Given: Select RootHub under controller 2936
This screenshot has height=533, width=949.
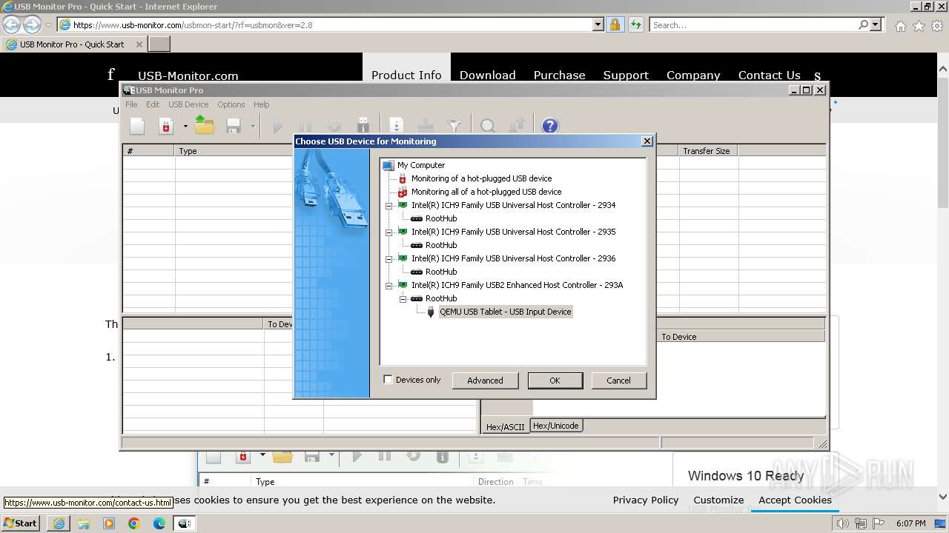Looking at the screenshot, I should click(x=441, y=272).
